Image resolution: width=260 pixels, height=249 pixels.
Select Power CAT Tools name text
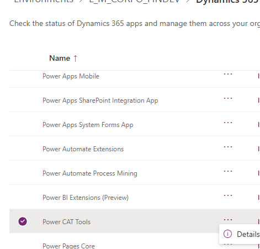tap(66, 222)
